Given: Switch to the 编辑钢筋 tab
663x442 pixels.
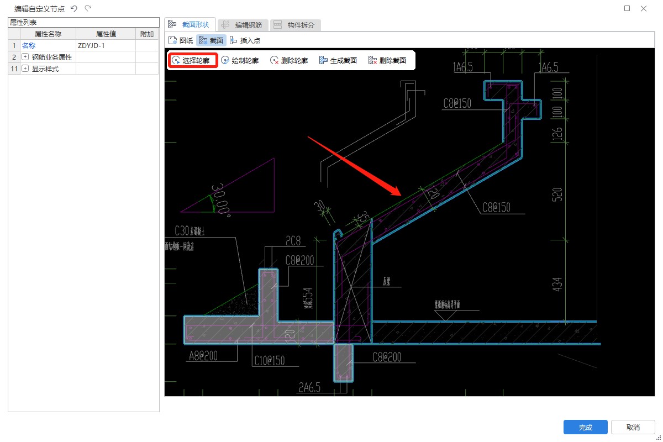Looking at the screenshot, I should click(x=243, y=25).
